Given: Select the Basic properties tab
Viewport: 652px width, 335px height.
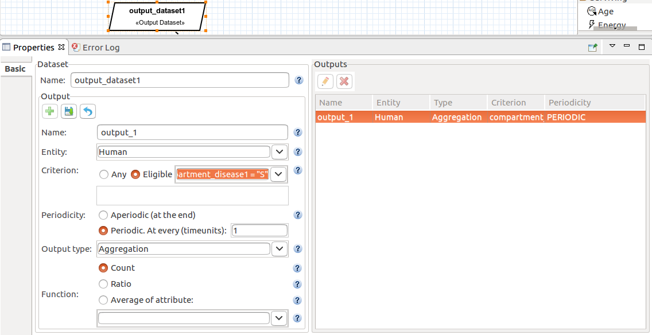Looking at the screenshot, I should click(15, 69).
